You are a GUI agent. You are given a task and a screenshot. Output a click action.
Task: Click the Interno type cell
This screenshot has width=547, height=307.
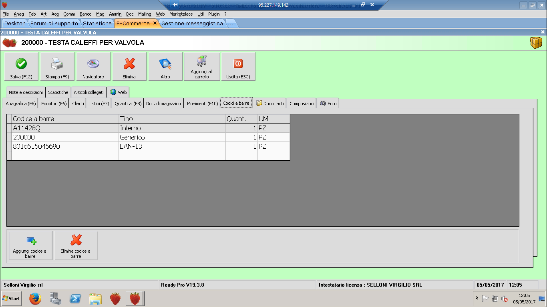(x=172, y=128)
